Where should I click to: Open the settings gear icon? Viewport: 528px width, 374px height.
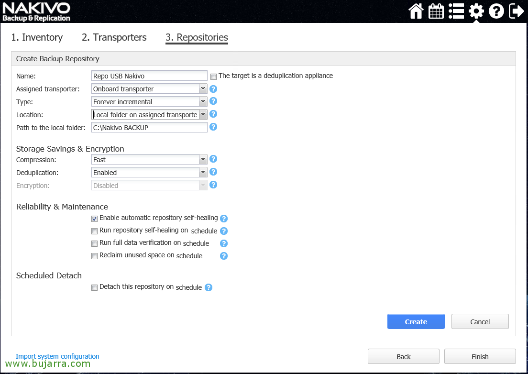pos(476,11)
